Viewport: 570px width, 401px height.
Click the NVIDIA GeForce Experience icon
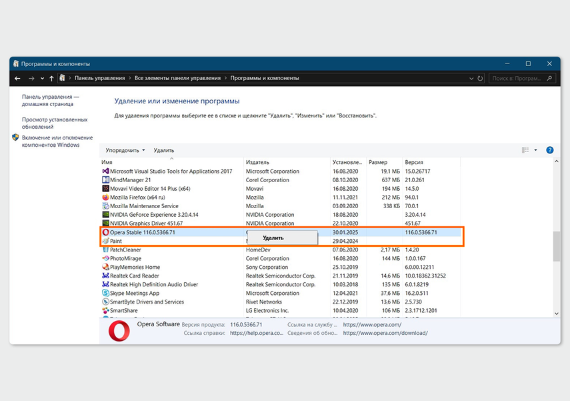(105, 215)
